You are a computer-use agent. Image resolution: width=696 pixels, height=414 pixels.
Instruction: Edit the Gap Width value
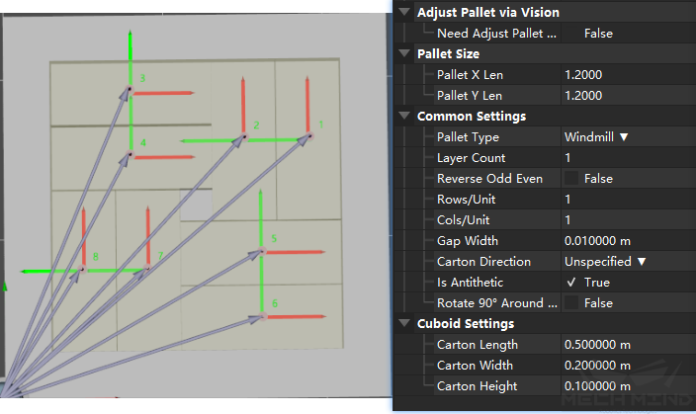point(628,240)
